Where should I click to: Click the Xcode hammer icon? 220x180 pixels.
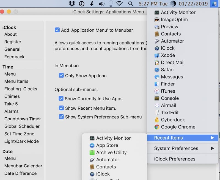157,55
